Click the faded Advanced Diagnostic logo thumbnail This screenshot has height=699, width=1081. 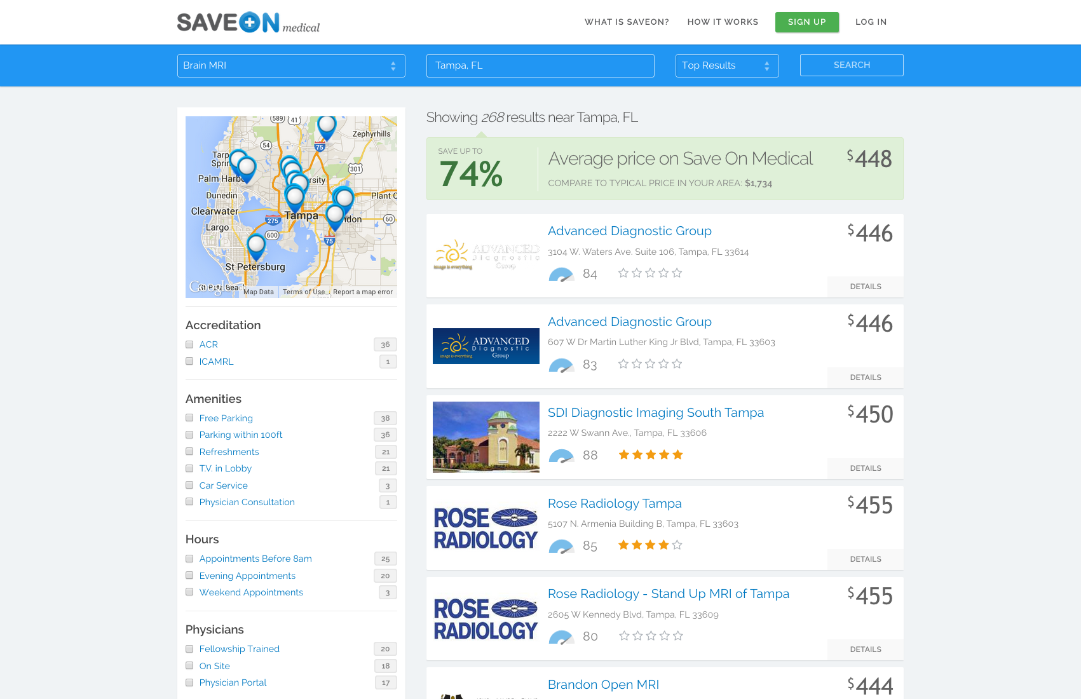coord(486,255)
